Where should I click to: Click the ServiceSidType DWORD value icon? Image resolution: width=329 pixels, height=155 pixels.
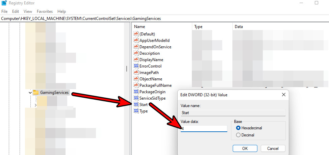(136, 98)
